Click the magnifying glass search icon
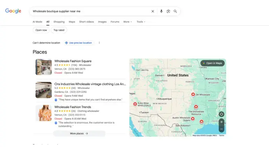Viewport: 269px width, 147px height. click(x=175, y=11)
